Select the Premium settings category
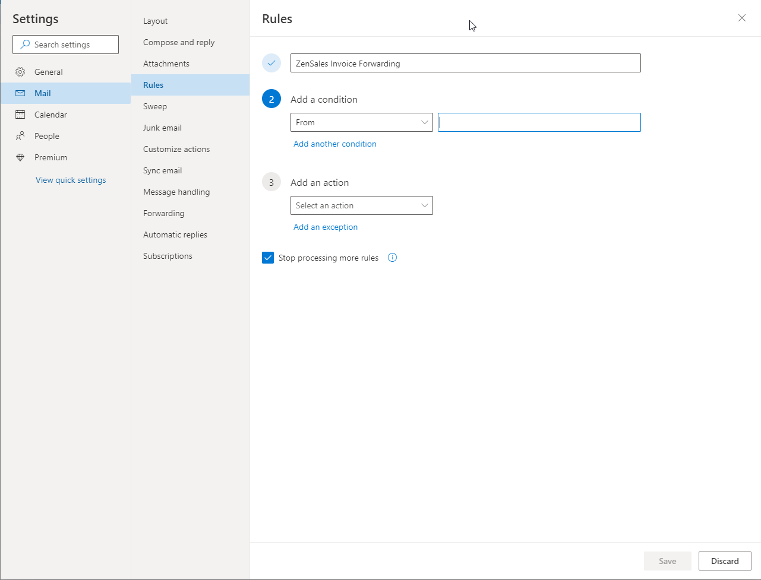 click(x=65, y=157)
